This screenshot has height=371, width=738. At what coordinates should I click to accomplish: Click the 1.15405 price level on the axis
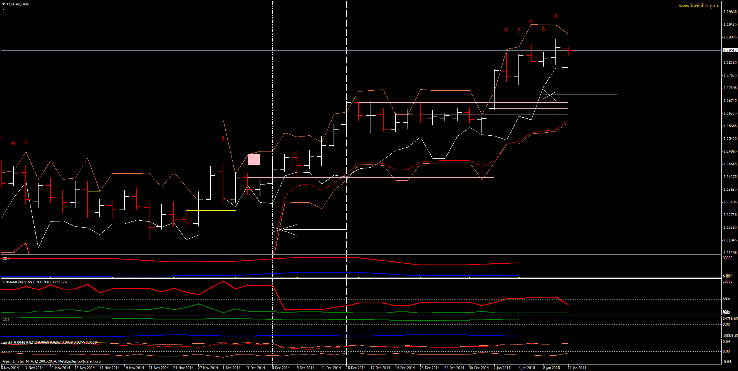[730, 139]
